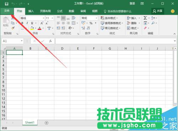Image resolution: width=178 pixels, height=131 pixels.
Task: Click the text Orientation icon
Action: click(70, 28)
